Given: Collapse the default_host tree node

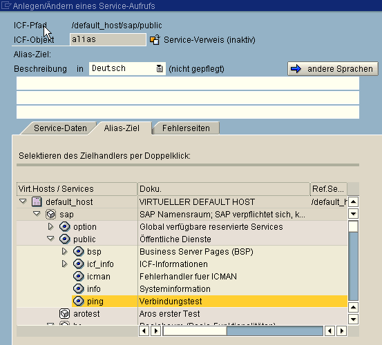Looking at the screenshot, I should (23, 201).
